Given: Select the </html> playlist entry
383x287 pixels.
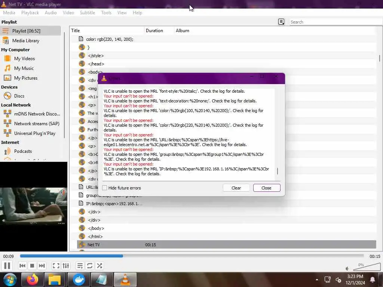Looking at the screenshot, I should click(x=95, y=237).
